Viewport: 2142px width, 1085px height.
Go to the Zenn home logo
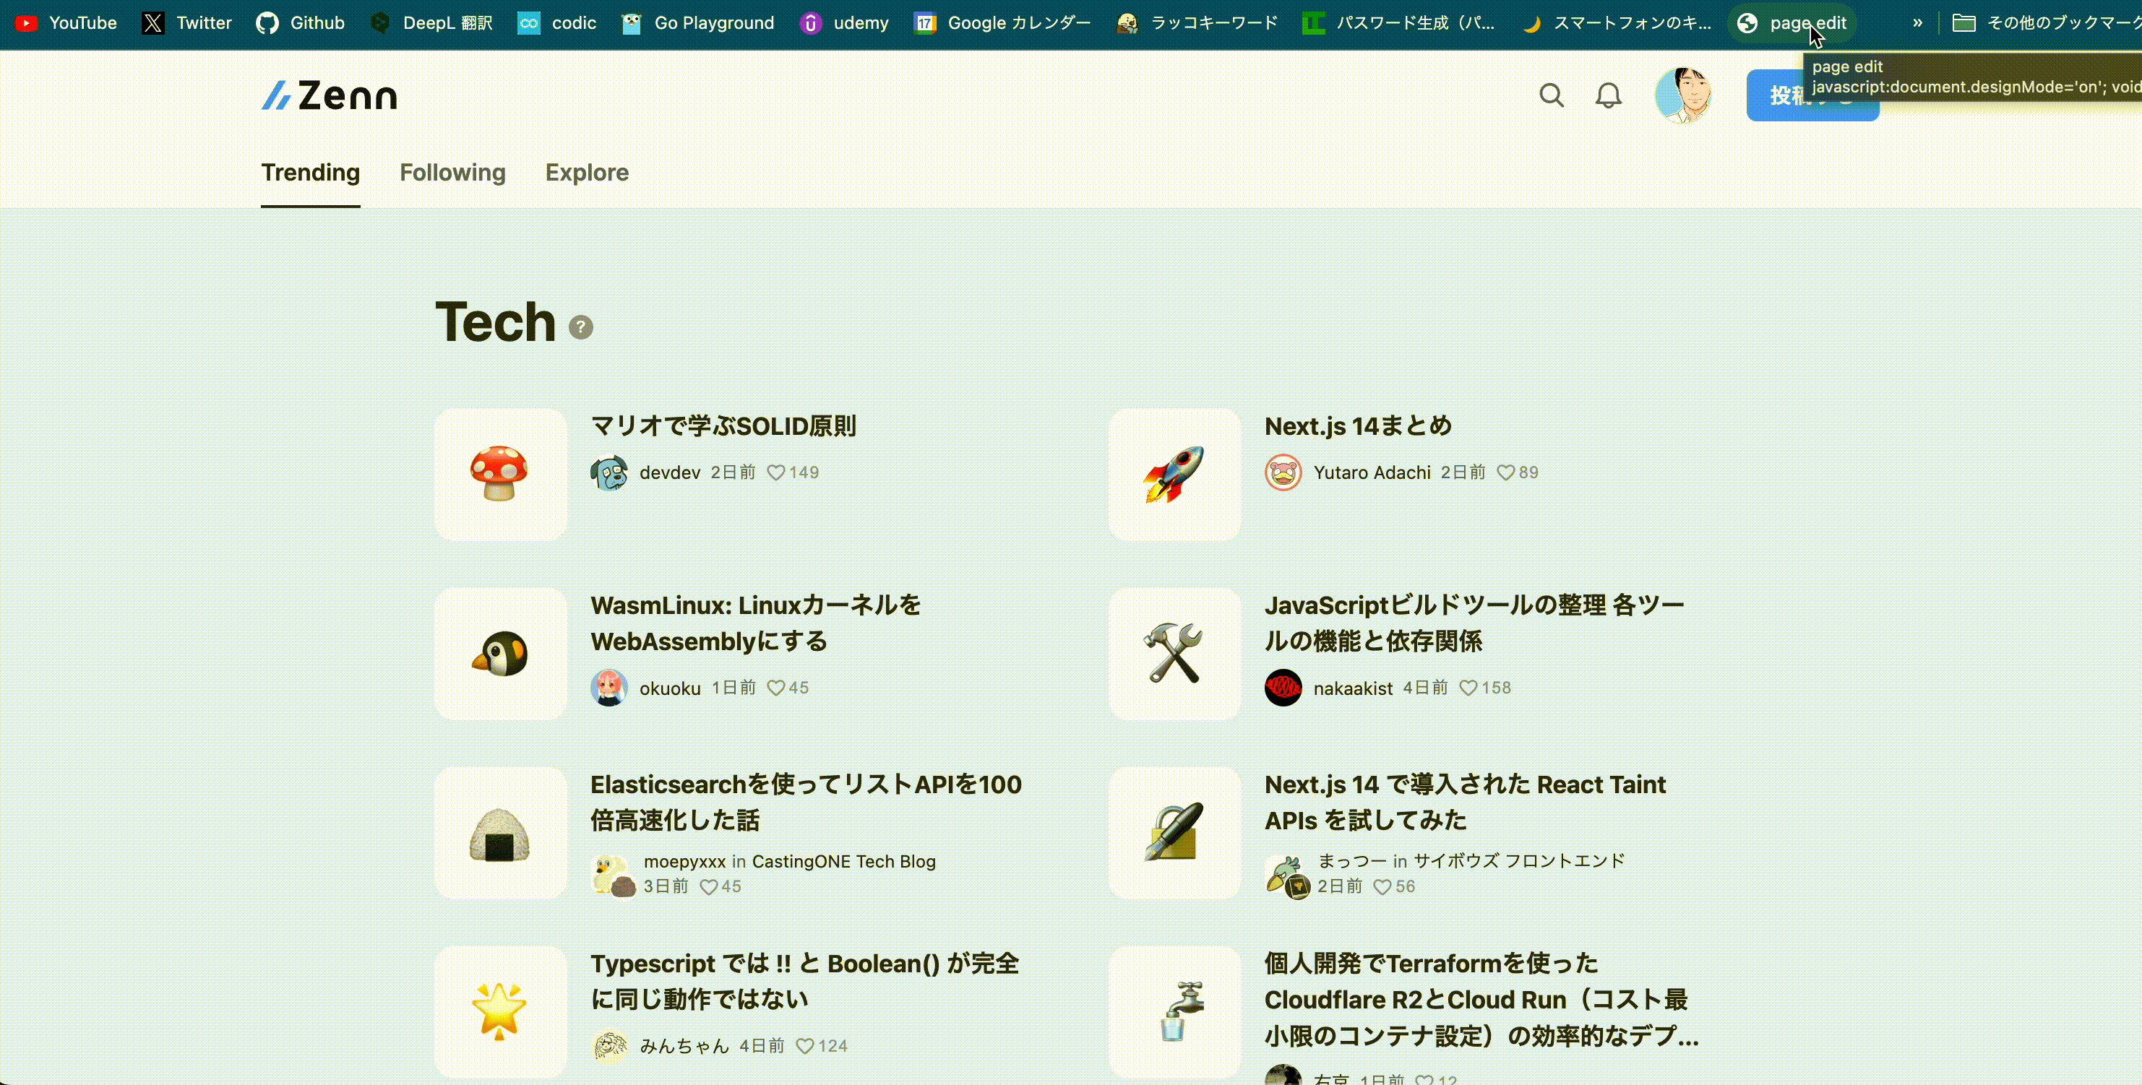point(330,95)
